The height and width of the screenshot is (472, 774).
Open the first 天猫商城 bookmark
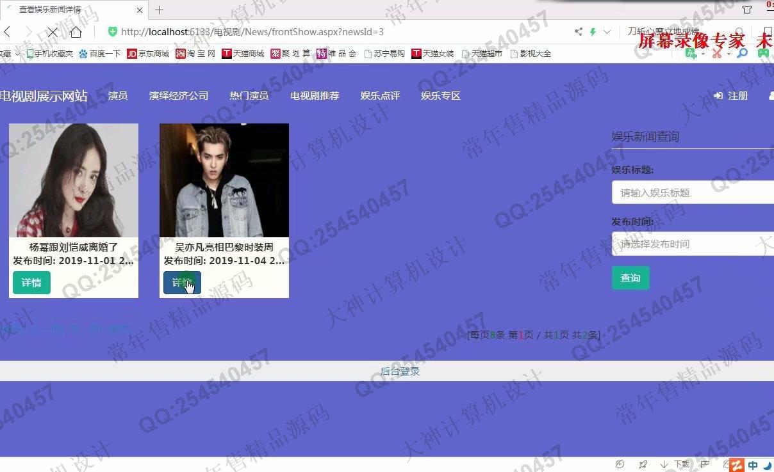(243, 54)
